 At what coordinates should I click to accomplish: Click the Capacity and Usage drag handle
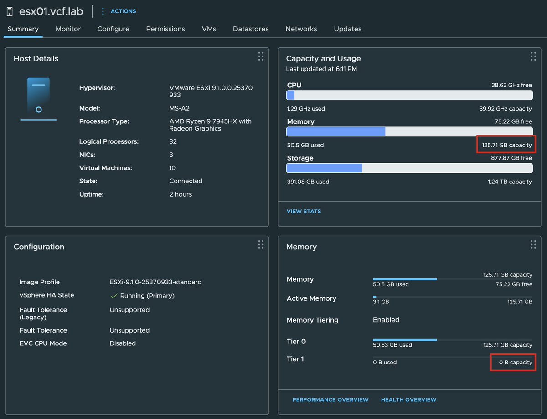[x=533, y=56]
